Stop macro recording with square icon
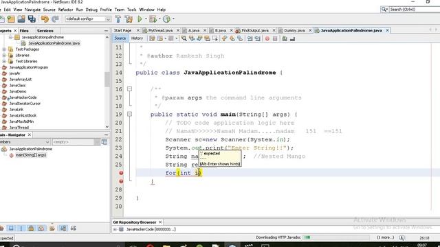Viewport: 440px width, 247px height. pyautogui.click(x=275, y=38)
